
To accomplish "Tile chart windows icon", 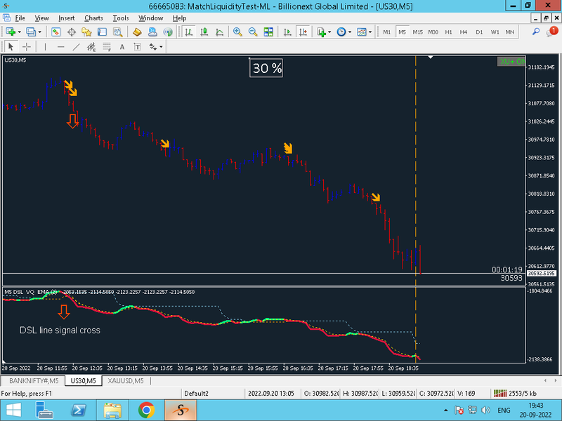I will point(268,32).
